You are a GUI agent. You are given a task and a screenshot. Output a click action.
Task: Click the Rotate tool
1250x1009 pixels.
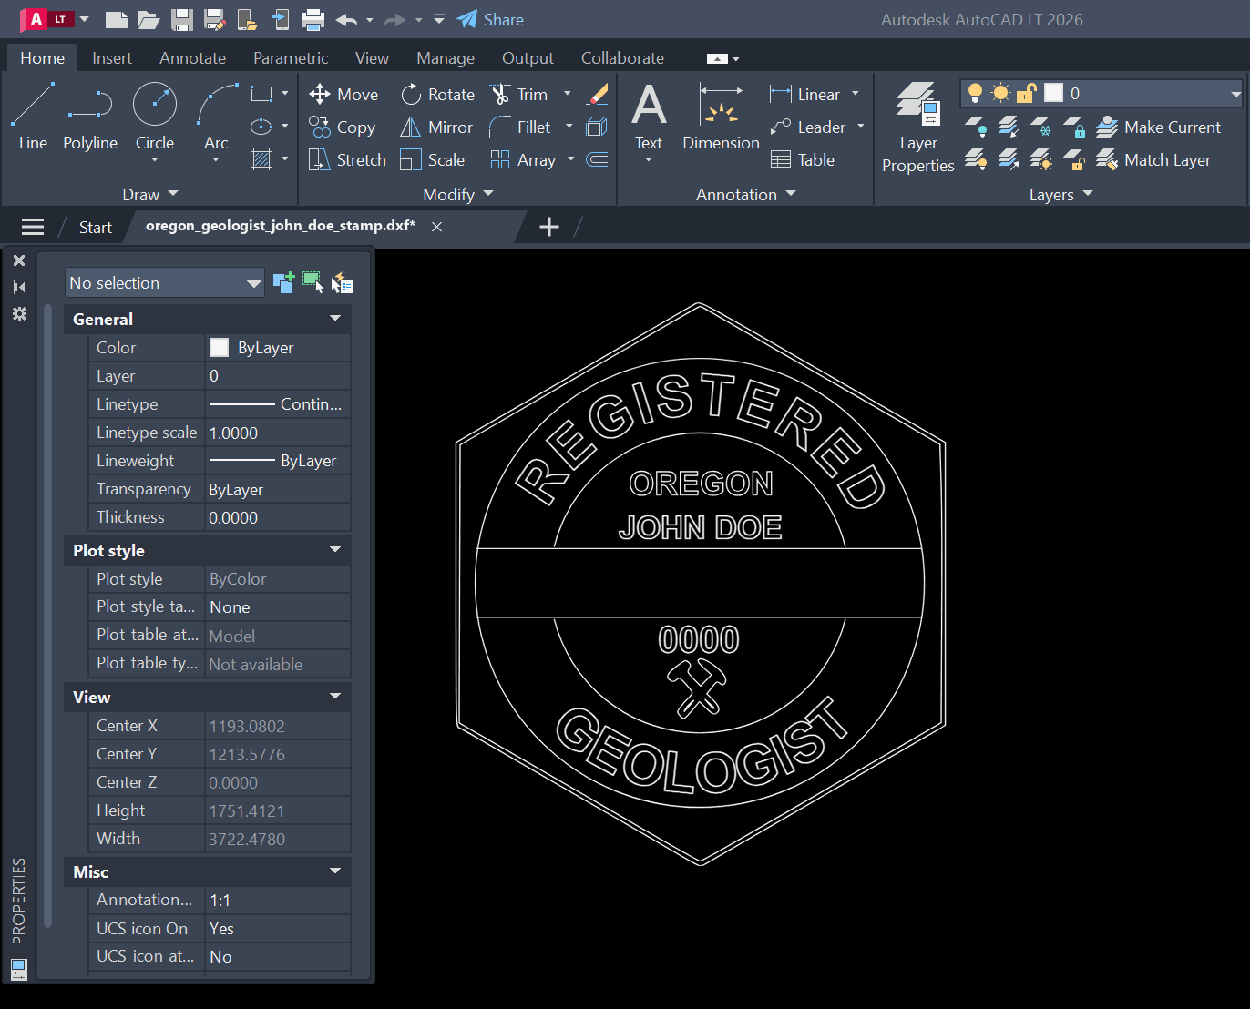438,95
